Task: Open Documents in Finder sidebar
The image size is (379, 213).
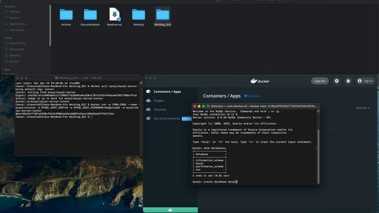Action: [17, 49]
